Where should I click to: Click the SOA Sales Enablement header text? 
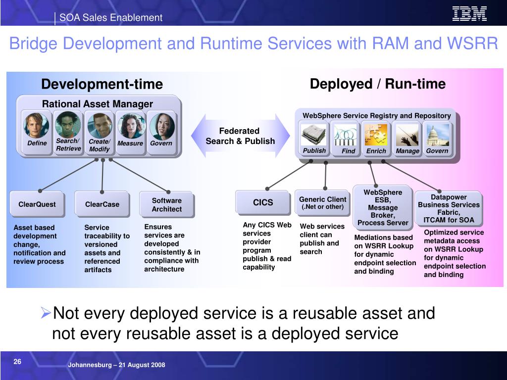click(x=111, y=17)
